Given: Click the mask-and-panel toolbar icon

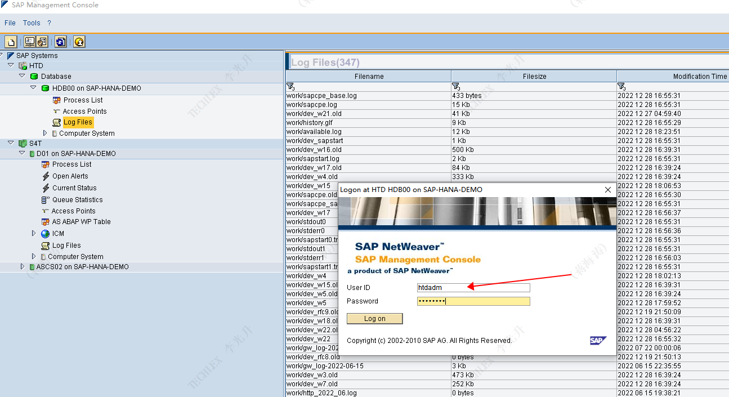Looking at the screenshot, I should 42,42.
